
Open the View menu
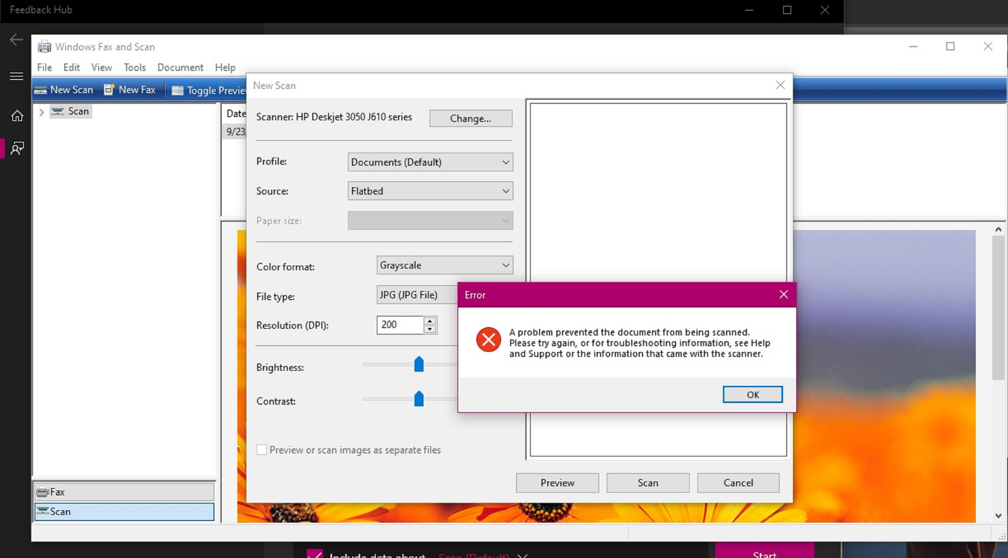click(102, 67)
